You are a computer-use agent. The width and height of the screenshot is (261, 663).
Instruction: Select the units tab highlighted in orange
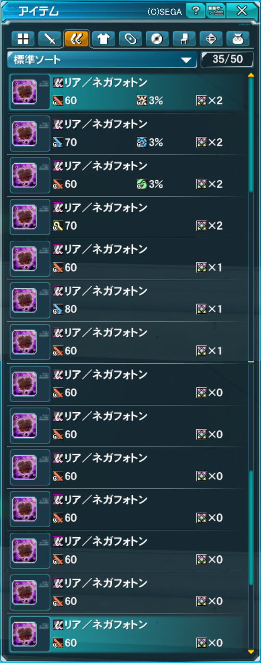(76, 39)
